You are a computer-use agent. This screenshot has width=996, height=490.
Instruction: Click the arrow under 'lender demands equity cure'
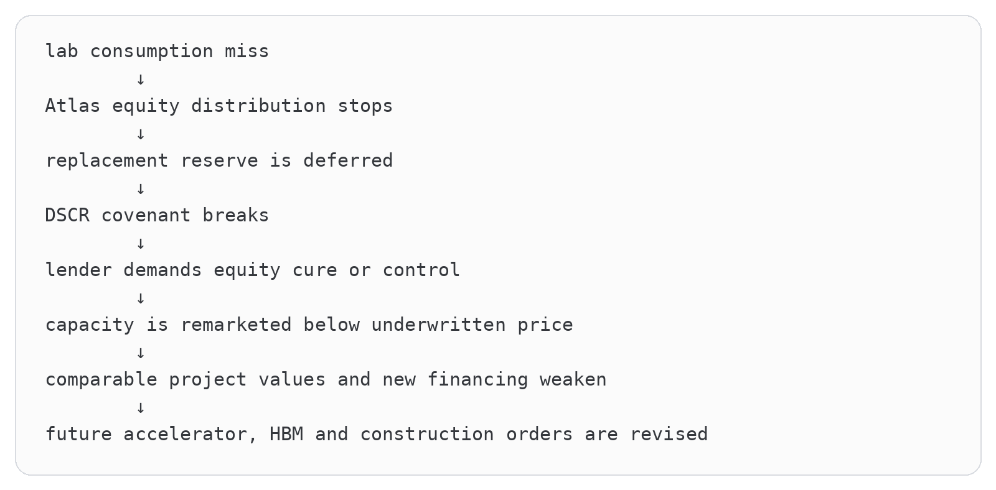click(x=141, y=298)
